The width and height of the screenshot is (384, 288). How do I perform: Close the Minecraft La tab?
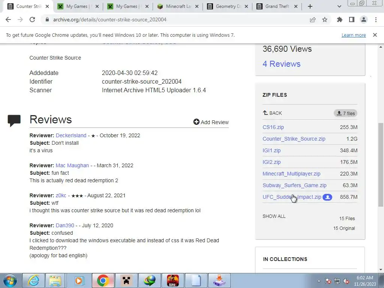[x=196, y=6]
